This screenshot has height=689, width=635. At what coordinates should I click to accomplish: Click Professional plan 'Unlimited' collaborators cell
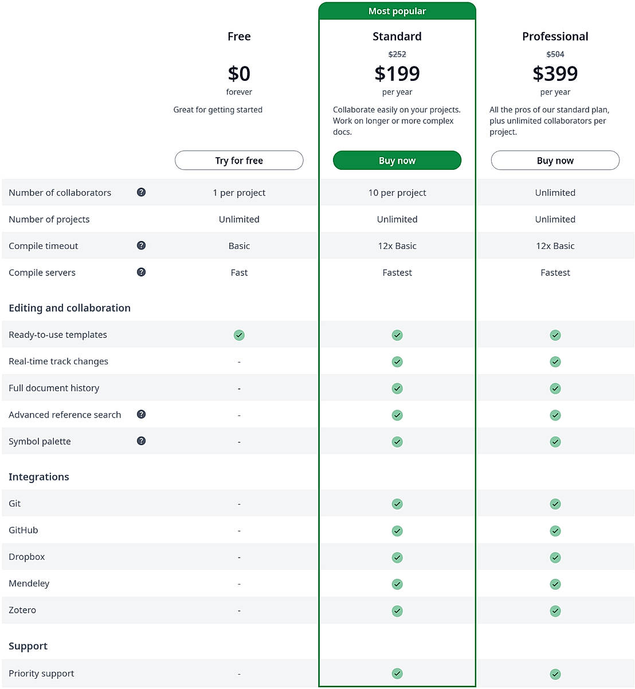click(x=555, y=193)
